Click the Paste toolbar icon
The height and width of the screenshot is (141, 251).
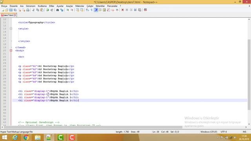click(x=42, y=10)
